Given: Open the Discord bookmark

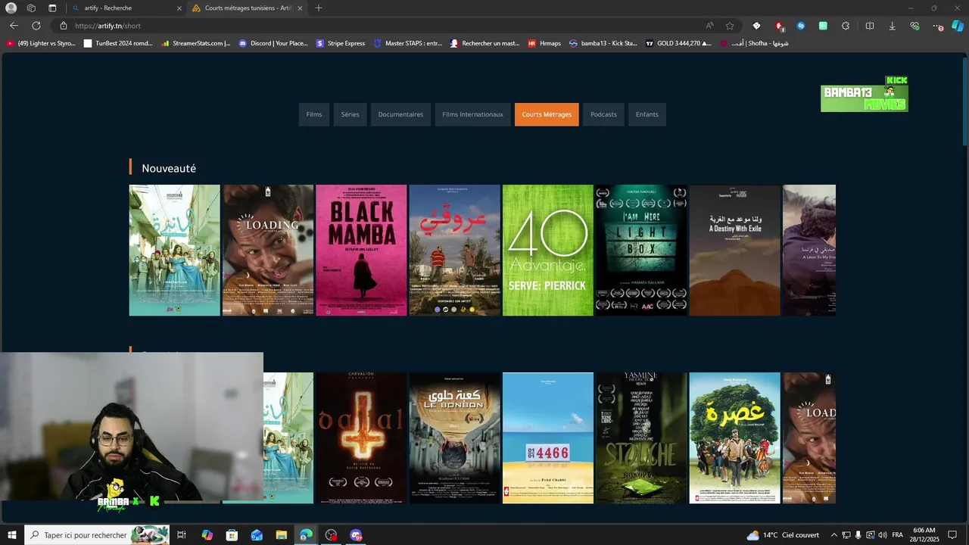Looking at the screenshot, I should [273, 43].
